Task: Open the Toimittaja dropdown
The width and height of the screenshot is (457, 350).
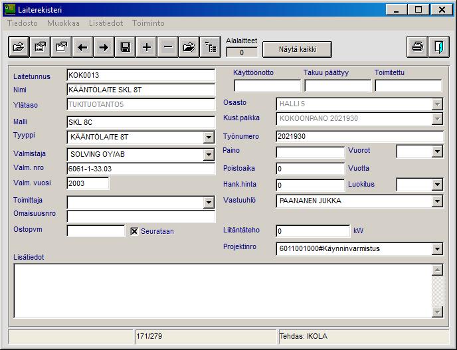Action: [209, 203]
